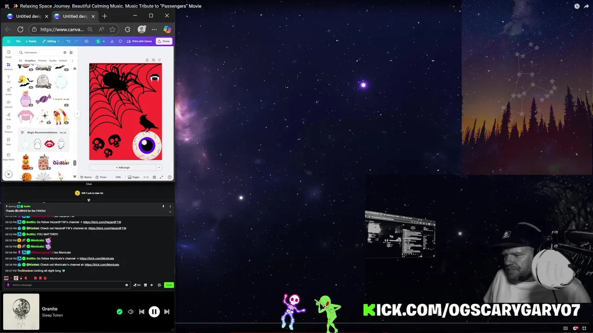This screenshot has width=593, height=333.
Task: Undo the last Canva action
Action: click(x=68, y=41)
